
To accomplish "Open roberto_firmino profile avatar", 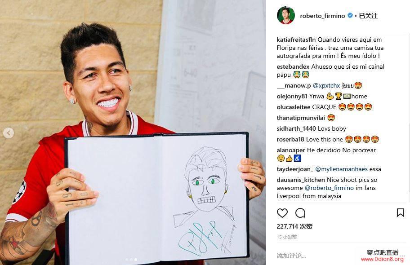I will coord(286,15).
